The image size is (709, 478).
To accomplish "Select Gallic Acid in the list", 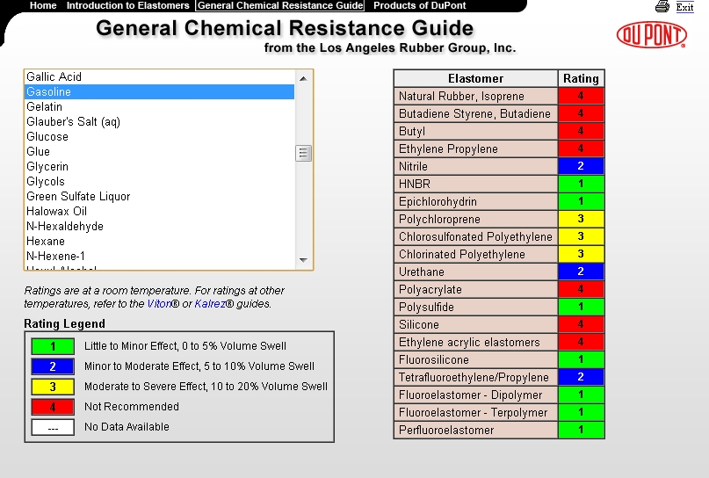I will [x=54, y=77].
